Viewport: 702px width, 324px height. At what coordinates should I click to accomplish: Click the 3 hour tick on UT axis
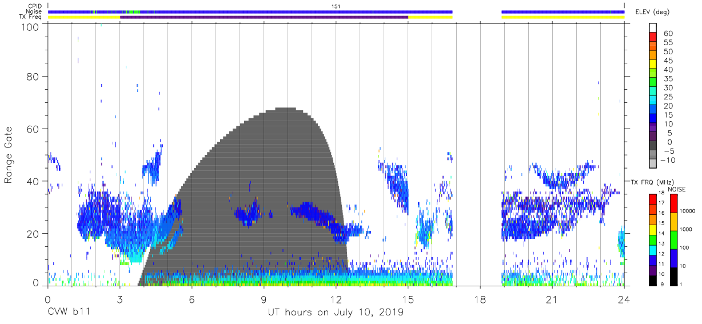pos(119,299)
